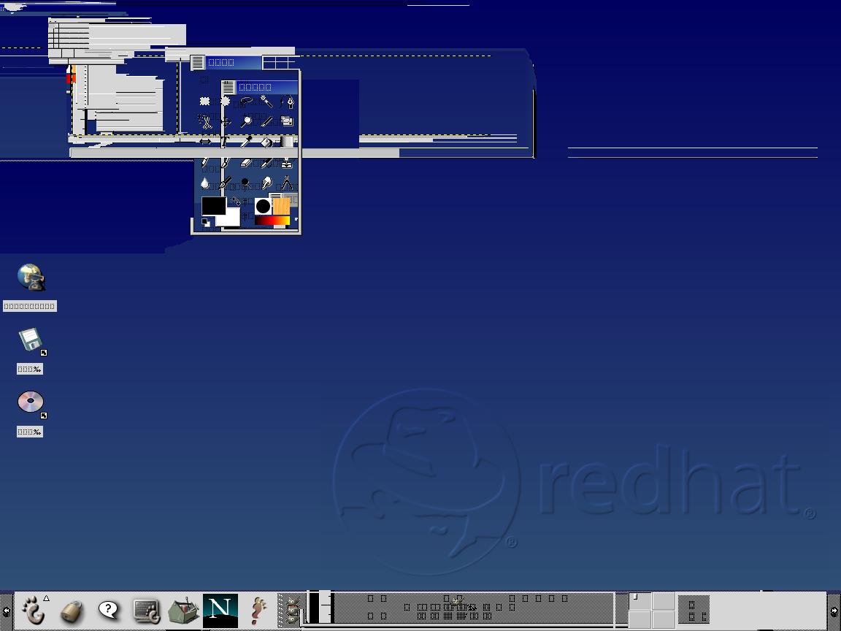Swap foreground and background colors arrow
This screenshot has width=841, height=631.
tap(236, 201)
